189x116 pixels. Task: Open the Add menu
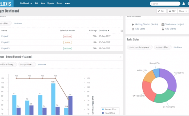(36, 3)
